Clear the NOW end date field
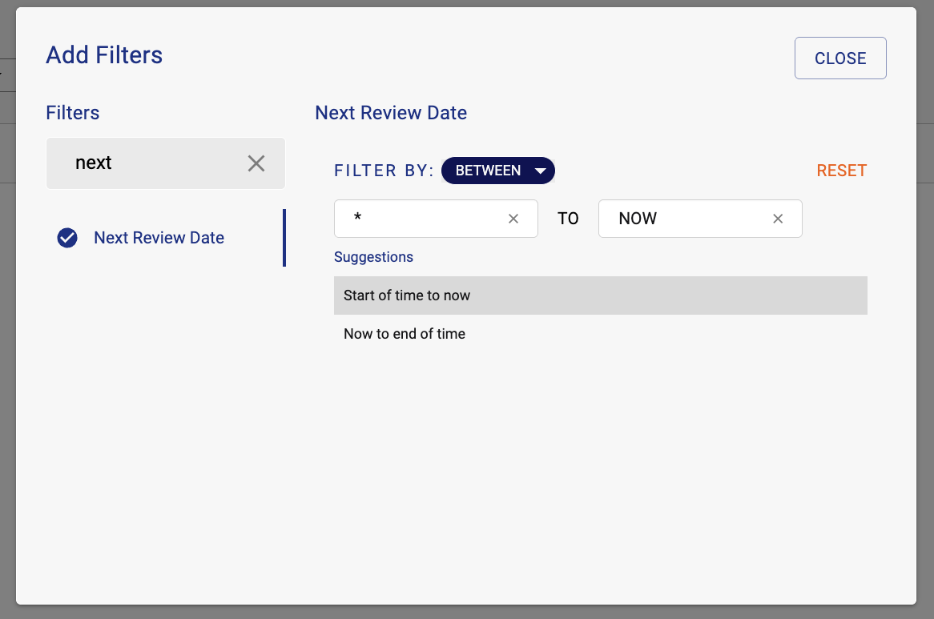Viewport: 934px width, 619px height. 778,219
